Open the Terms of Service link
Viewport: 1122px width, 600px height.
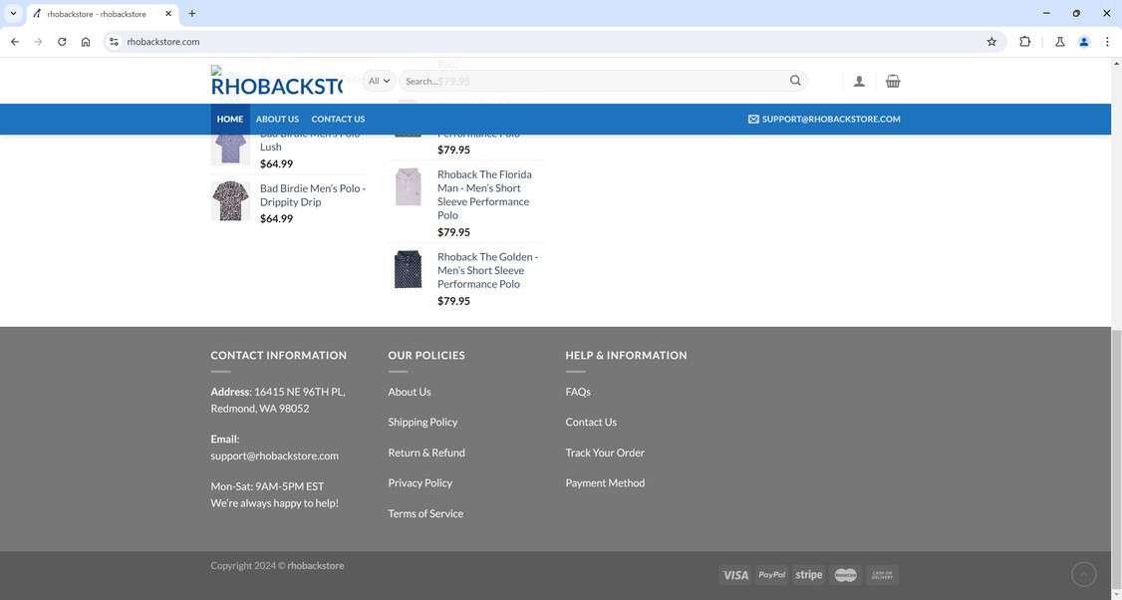(x=425, y=513)
